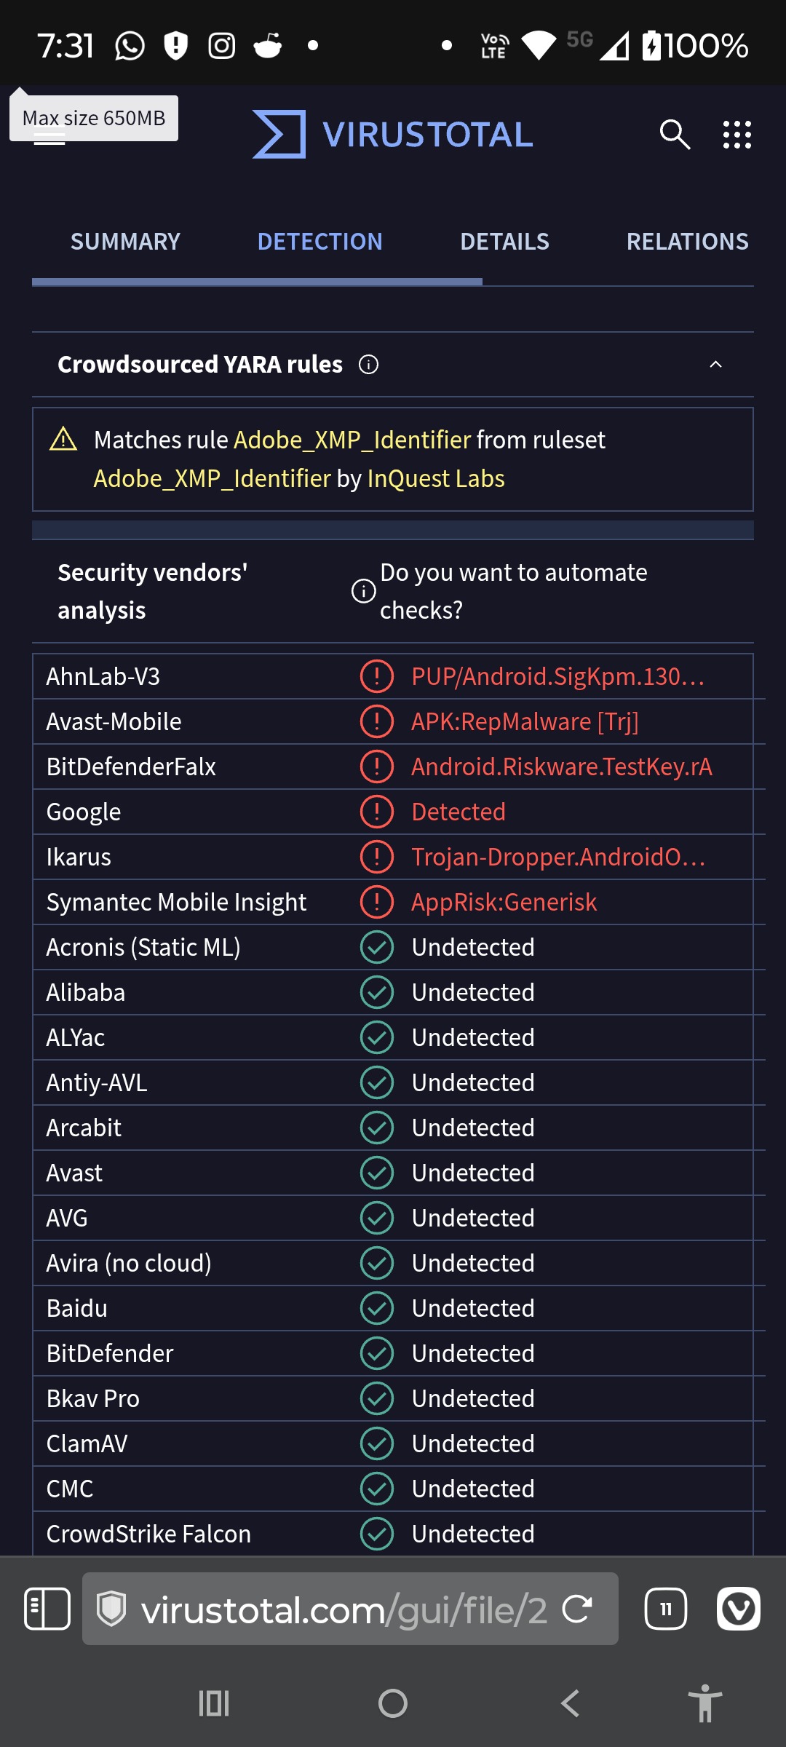Tap the Android back navigation button
This screenshot has height=1747, width=786.
pyautogui.click(x=571, y=1703)
